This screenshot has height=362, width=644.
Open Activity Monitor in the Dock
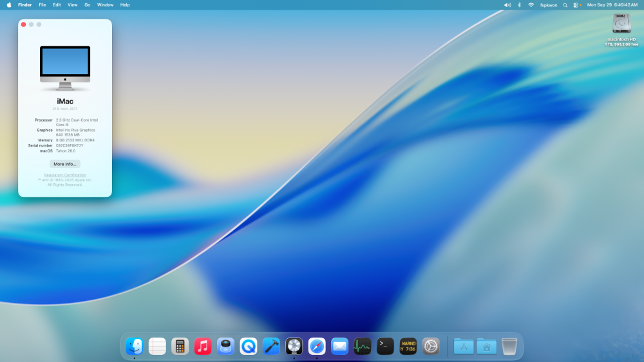tap(363, 346)
